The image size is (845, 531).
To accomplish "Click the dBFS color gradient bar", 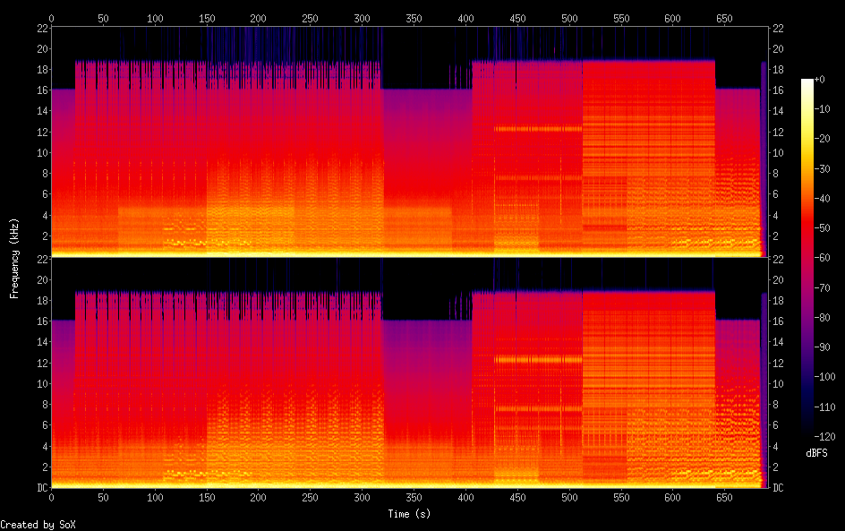I will (x=807, y=258).
